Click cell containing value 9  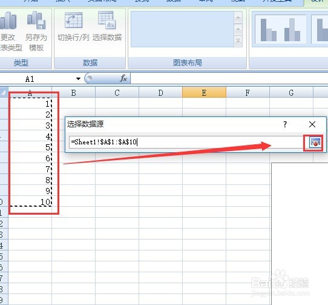click(30, 190)
